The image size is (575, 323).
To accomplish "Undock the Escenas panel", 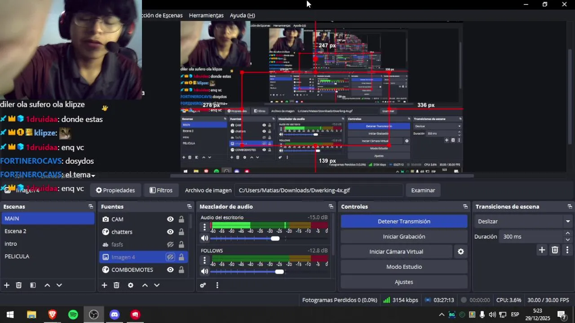I will (x=91, y=207).
